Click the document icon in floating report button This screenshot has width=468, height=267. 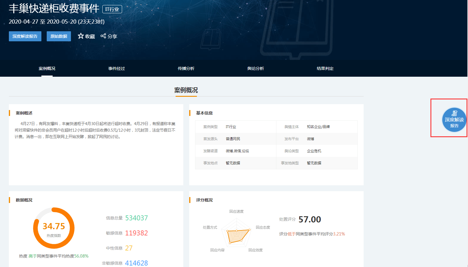click(x=454, y=113)
